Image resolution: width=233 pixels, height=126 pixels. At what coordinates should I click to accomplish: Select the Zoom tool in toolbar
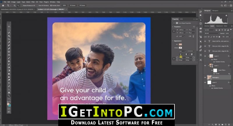(9, 96)
